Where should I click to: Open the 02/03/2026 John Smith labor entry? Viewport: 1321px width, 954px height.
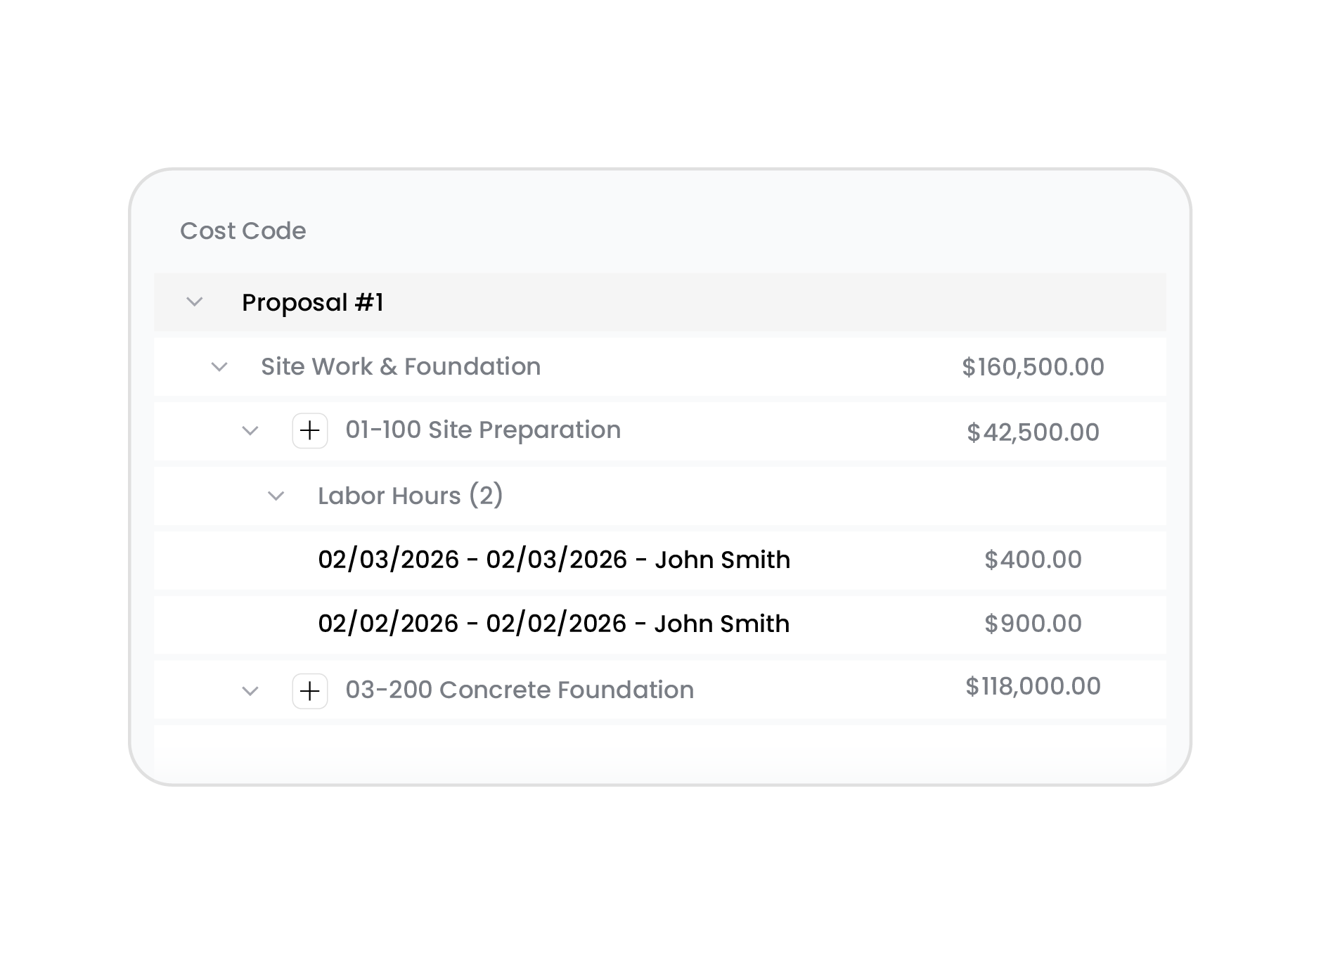pyautogui.click(x=554, y=560)
